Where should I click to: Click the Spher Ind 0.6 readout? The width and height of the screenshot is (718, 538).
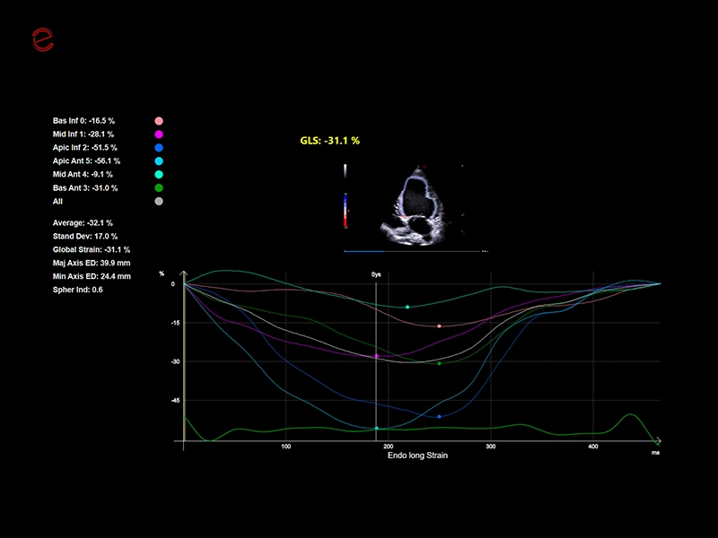pos(77,290)
